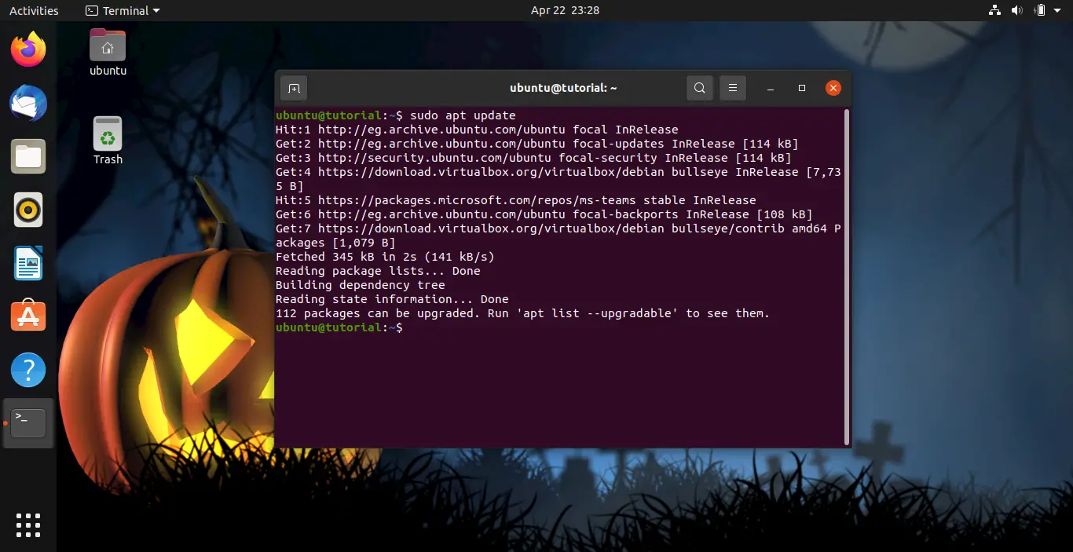Click the 'Get:6' focal-backports line
Viewport: 1073px width, 552px height.
point(544,214)
